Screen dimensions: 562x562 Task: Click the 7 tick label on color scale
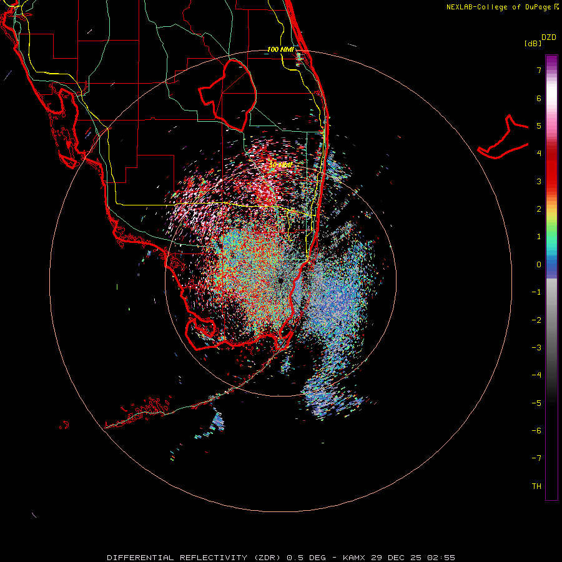(539, 70)
